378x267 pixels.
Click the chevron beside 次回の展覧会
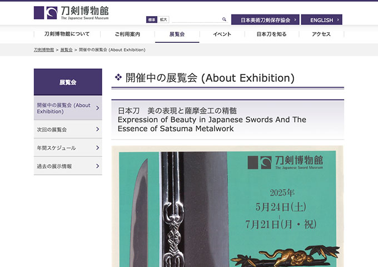point(98,129)
